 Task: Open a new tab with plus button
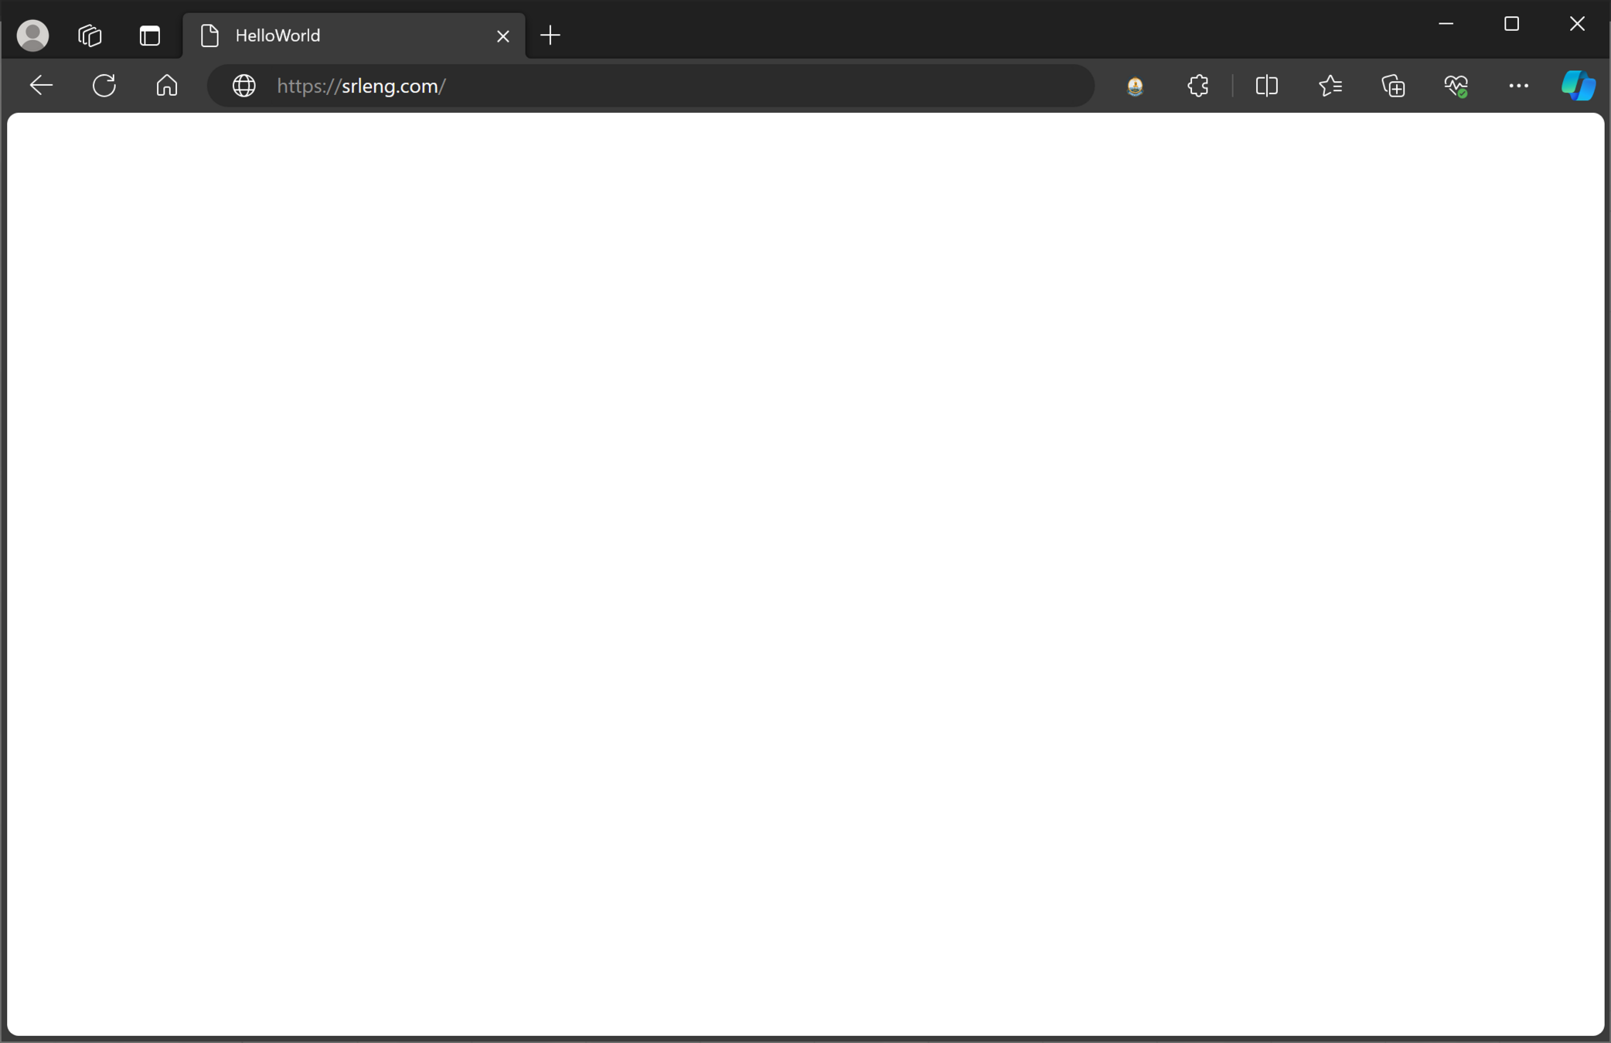click(550, 36)
